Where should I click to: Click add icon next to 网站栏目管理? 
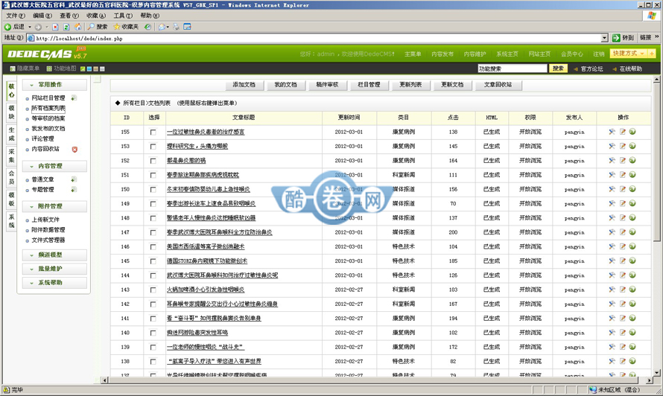(74, 98)
